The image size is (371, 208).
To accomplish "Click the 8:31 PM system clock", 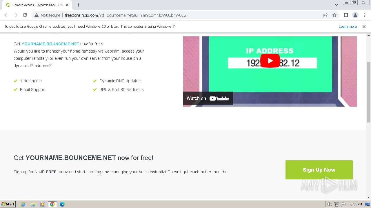I will tap(356, 204).
